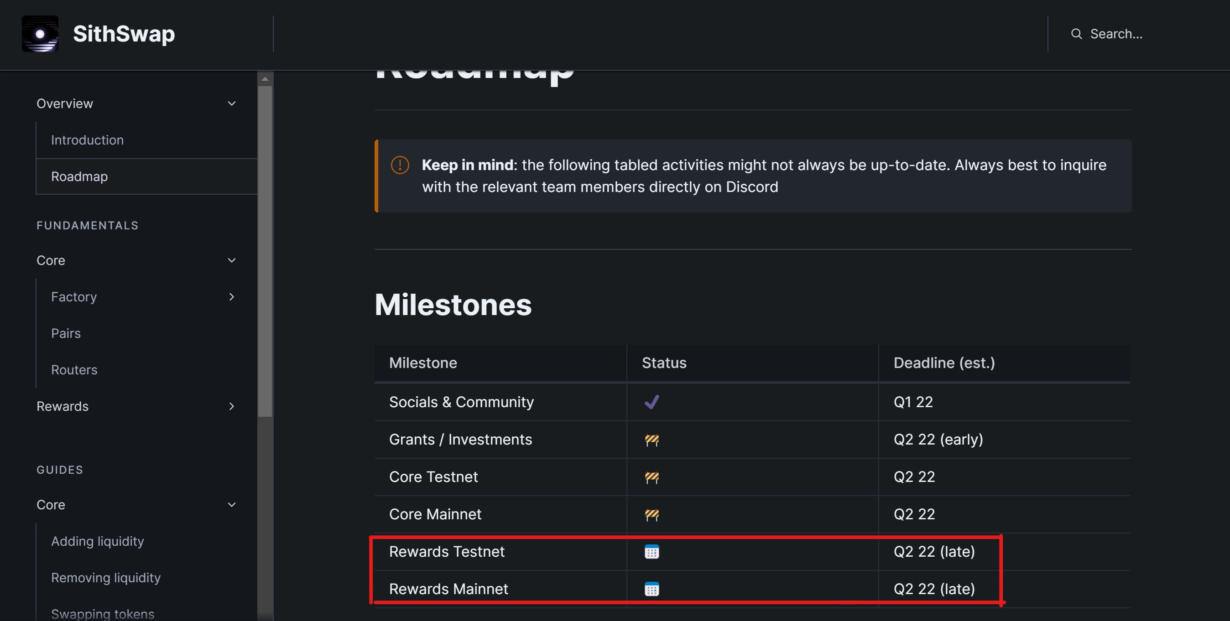Click the warning icon in the notice box
This screenshot has width=1230, height=621.
coord(400,165)
